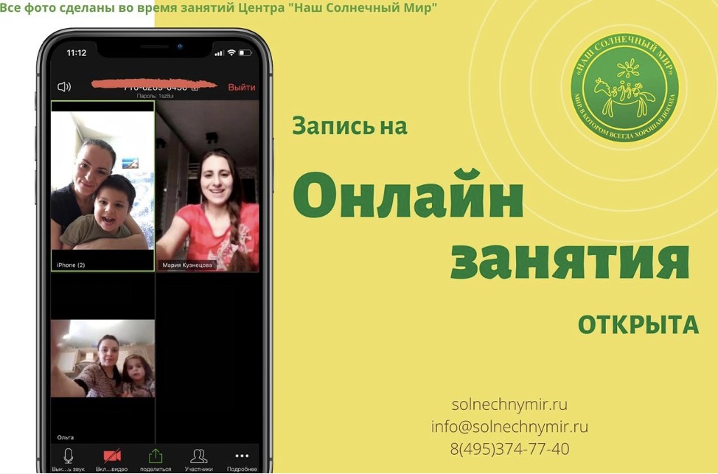This screenshot has width=718, height=474.
Task: Show the Участники participants list
Action: click(x=198, y=456)
